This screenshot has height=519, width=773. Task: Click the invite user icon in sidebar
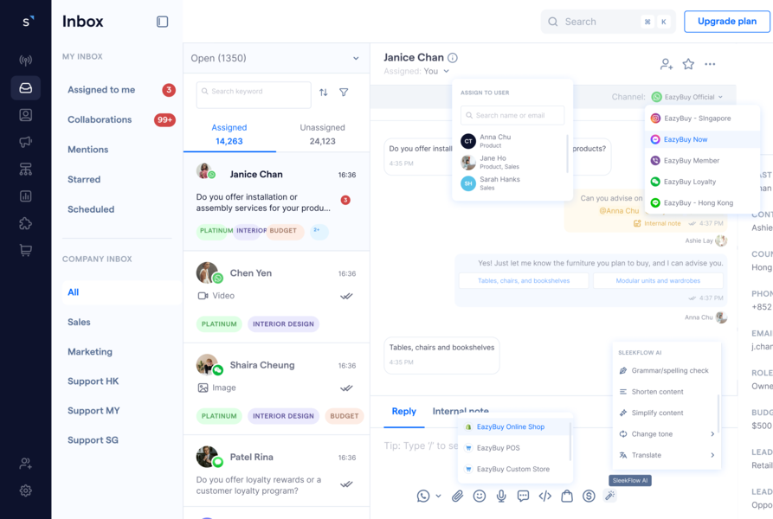pos(26,464)
